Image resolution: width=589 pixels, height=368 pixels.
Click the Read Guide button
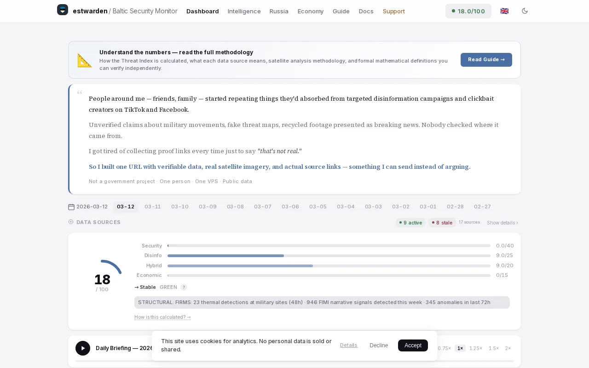(x=486, y=60)
